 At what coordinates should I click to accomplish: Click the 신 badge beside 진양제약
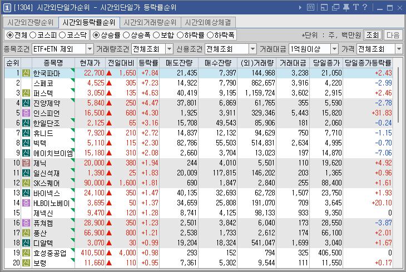26,103
